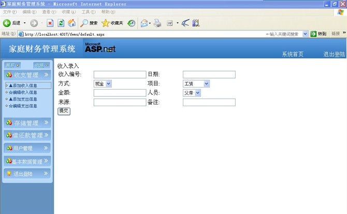Screen dimensions: 347x214
Task: Open the 帮助 menu
Action: (108, 12)
